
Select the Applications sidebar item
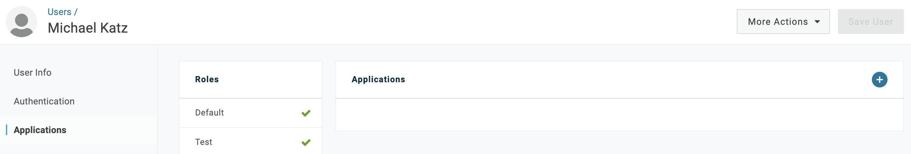pyautogui.click(x=40, y=130)
